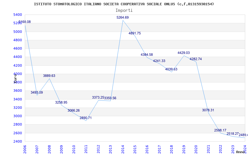
Task: Click the 2014 peak point on line
Action: [123, 20]
